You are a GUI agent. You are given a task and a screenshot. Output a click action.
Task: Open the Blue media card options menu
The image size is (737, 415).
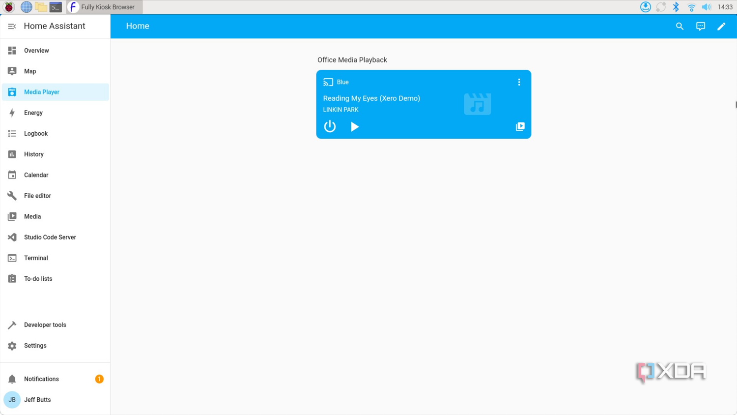(x=519, y=82)
